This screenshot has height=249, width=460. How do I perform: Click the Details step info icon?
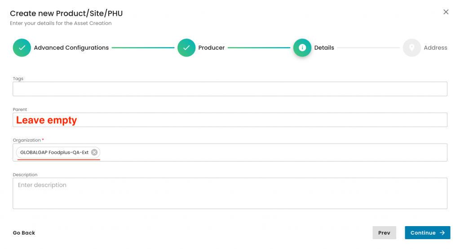302,48
